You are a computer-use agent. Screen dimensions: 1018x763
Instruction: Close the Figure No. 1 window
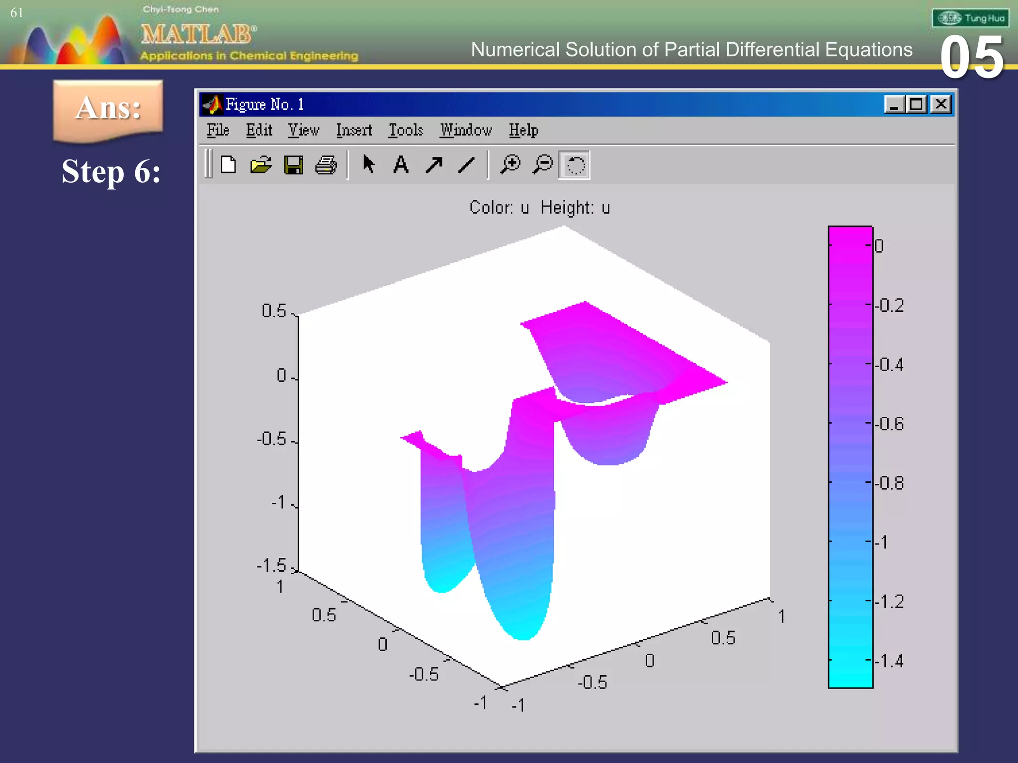tap(941, 104)
